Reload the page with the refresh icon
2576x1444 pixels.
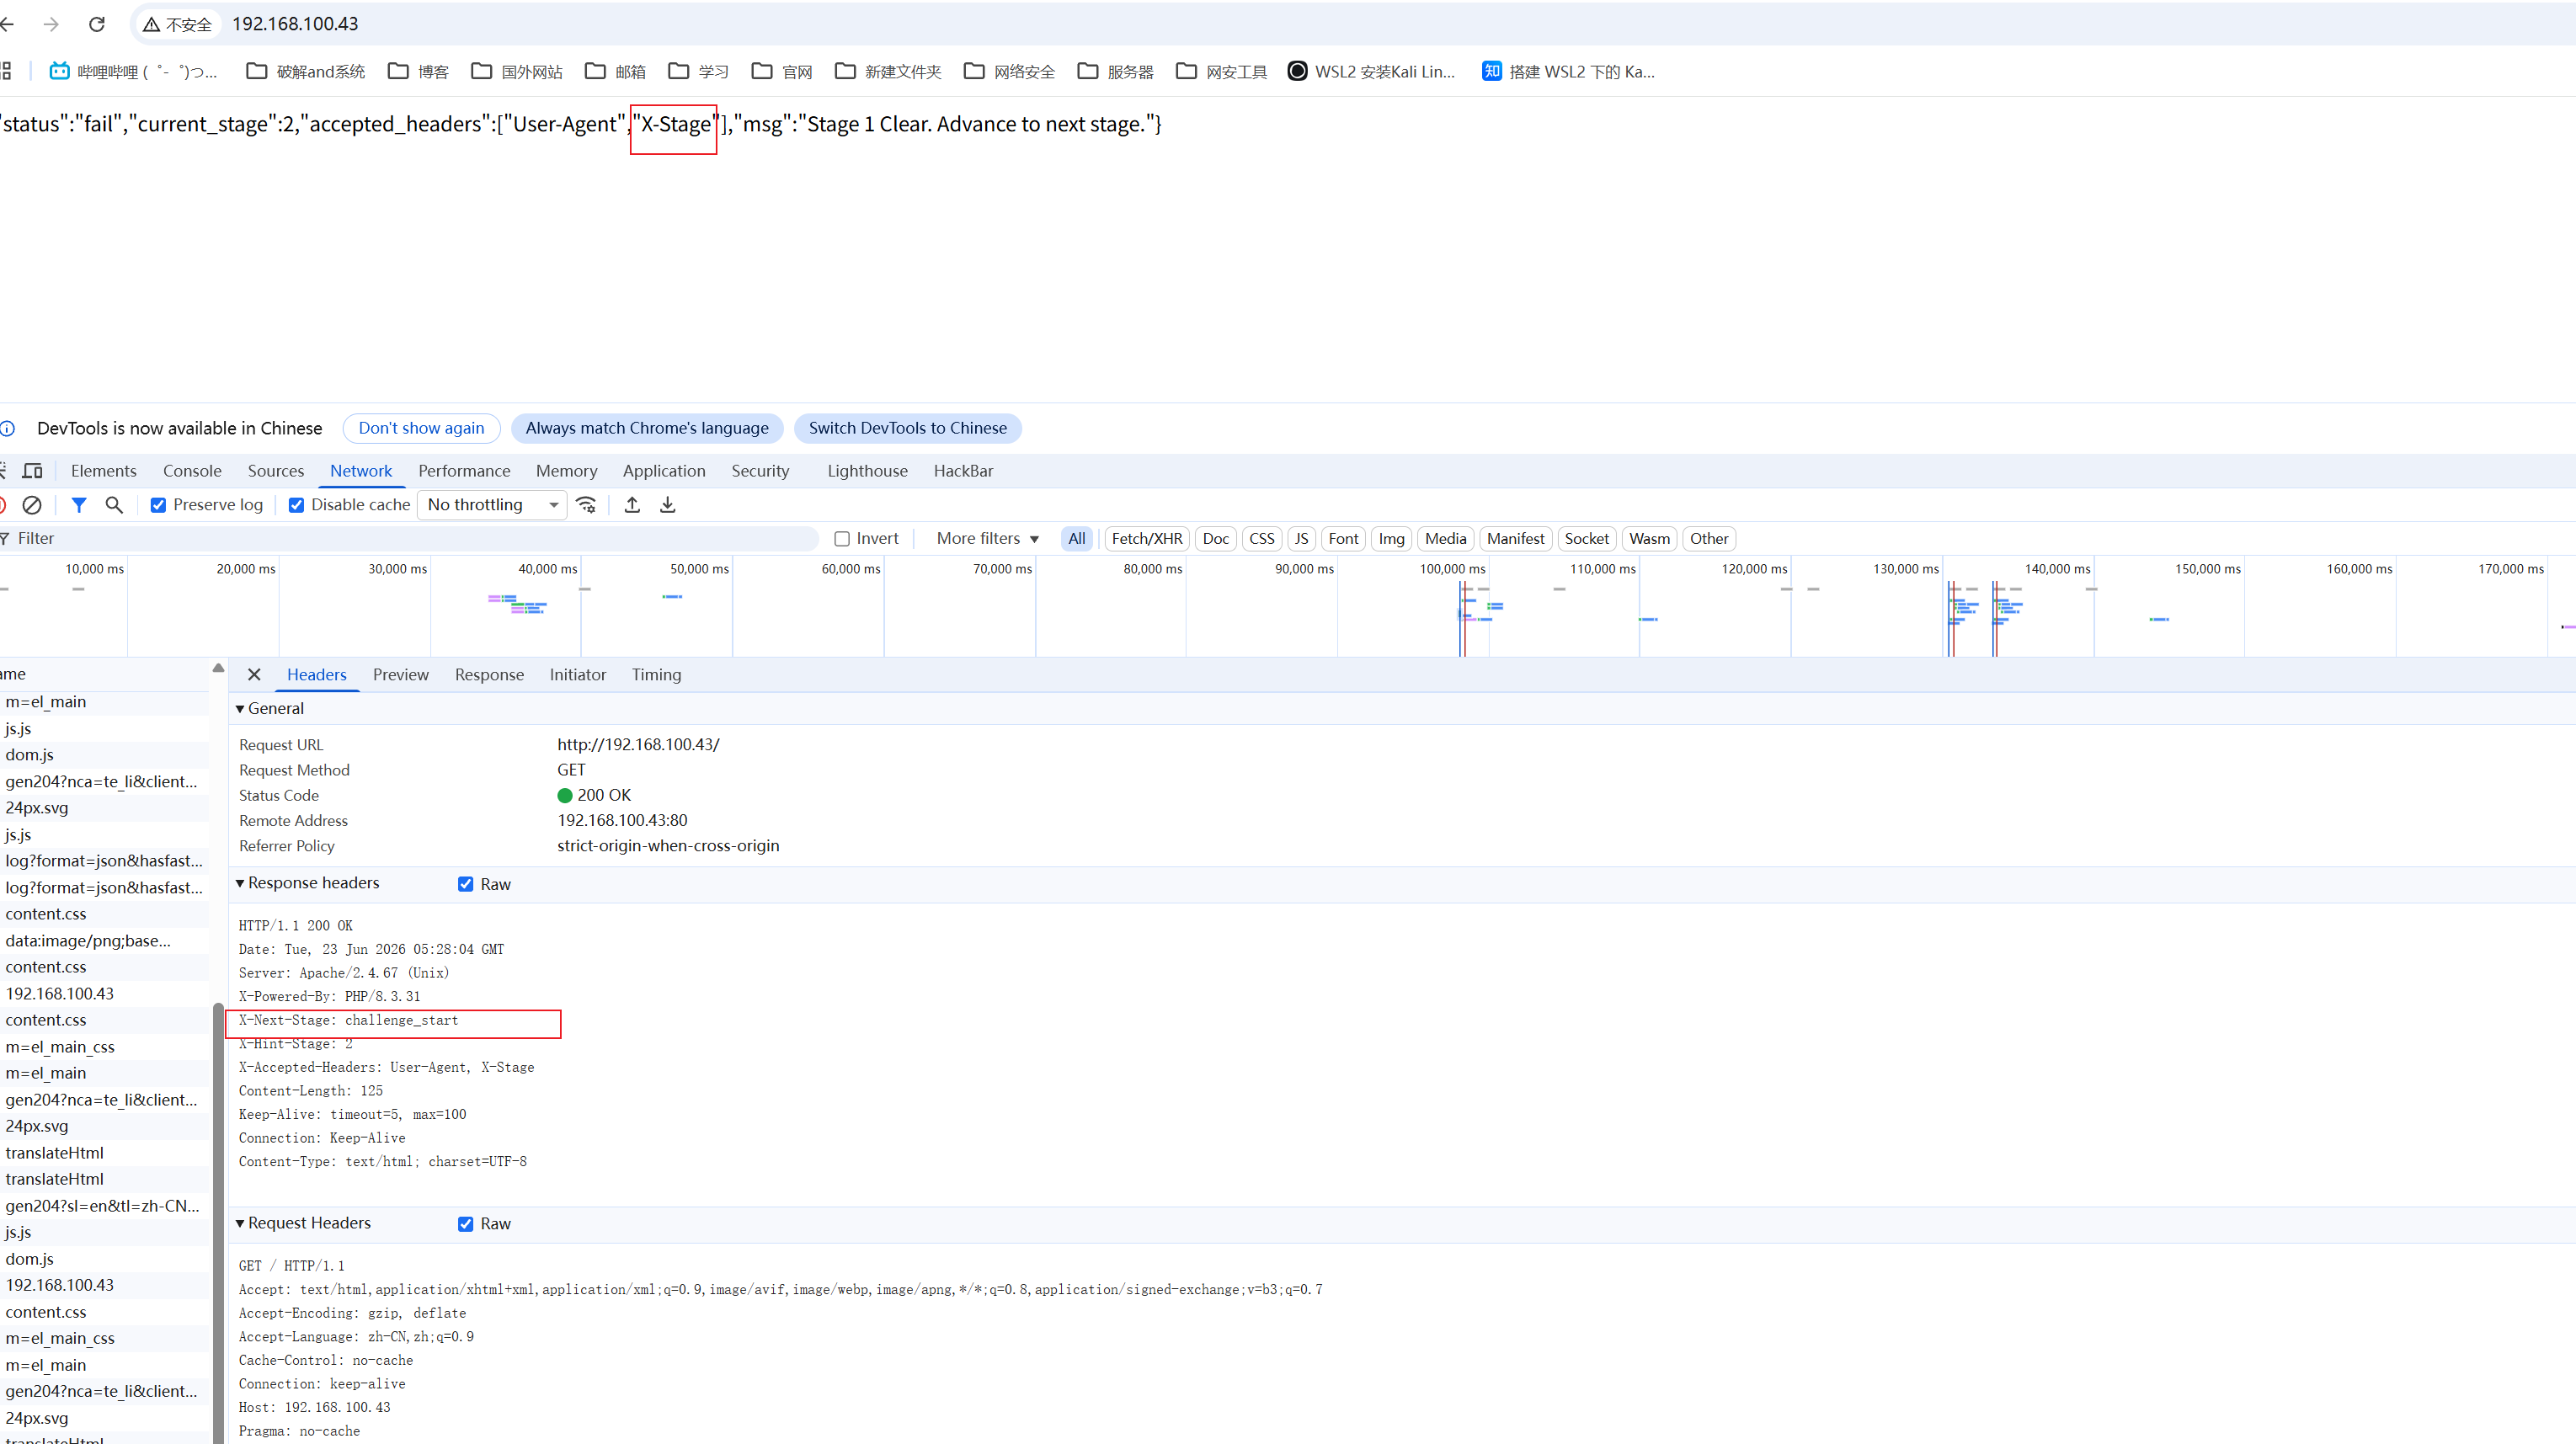point(97,24)
